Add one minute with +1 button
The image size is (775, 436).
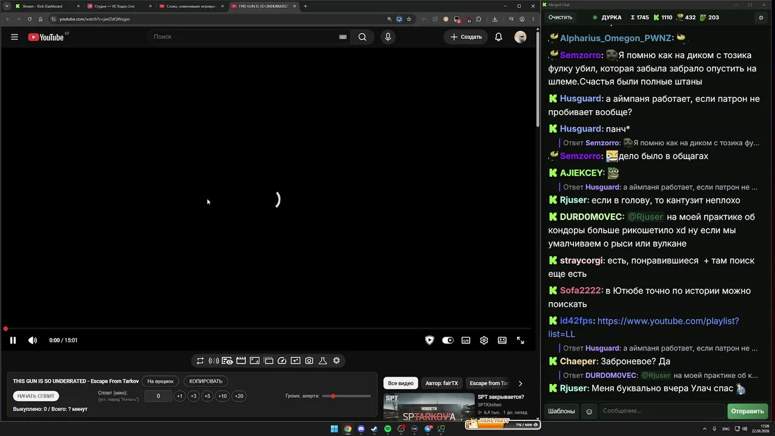179,396
